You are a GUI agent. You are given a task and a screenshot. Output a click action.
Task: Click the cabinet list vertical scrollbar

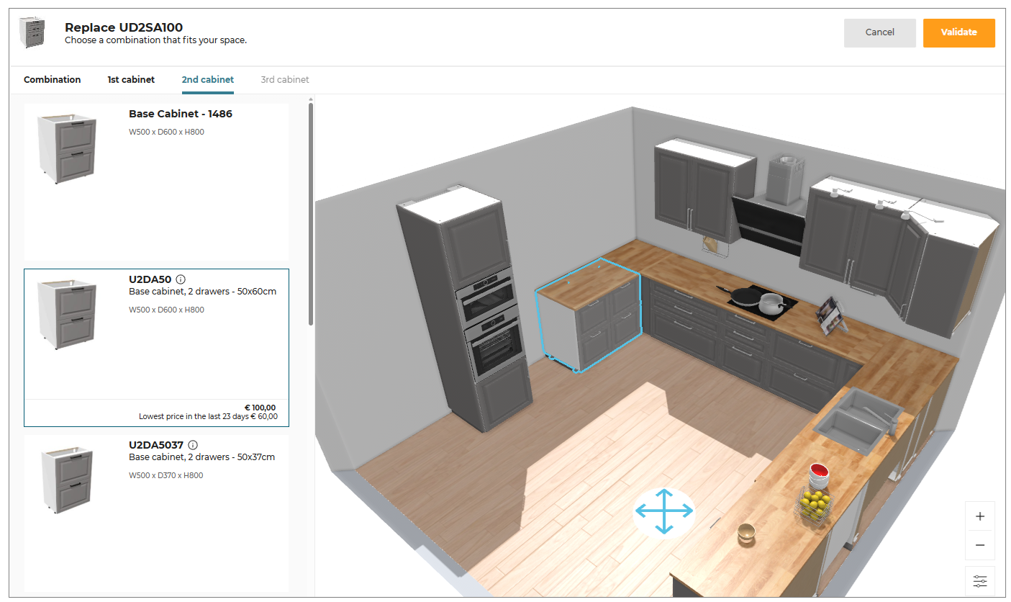tap(311, 213)
